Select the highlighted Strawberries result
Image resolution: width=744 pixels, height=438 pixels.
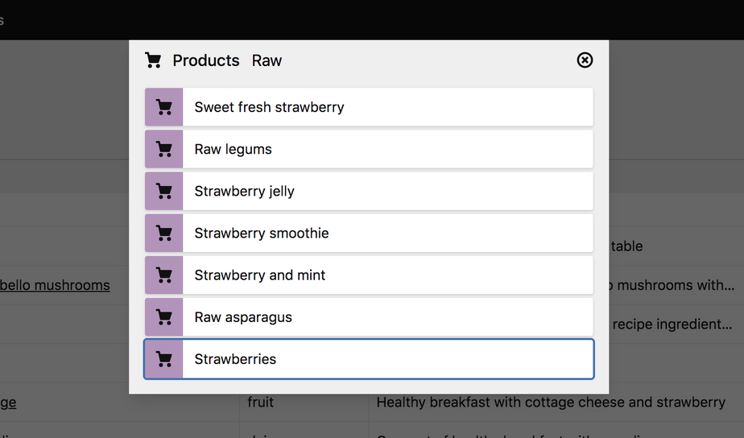click(386, 359)
